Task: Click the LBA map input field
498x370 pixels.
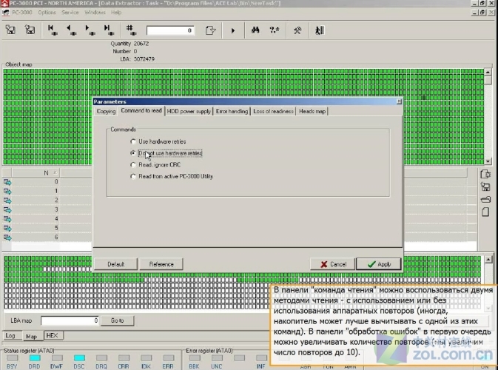Action: click(x=70, y=320)
